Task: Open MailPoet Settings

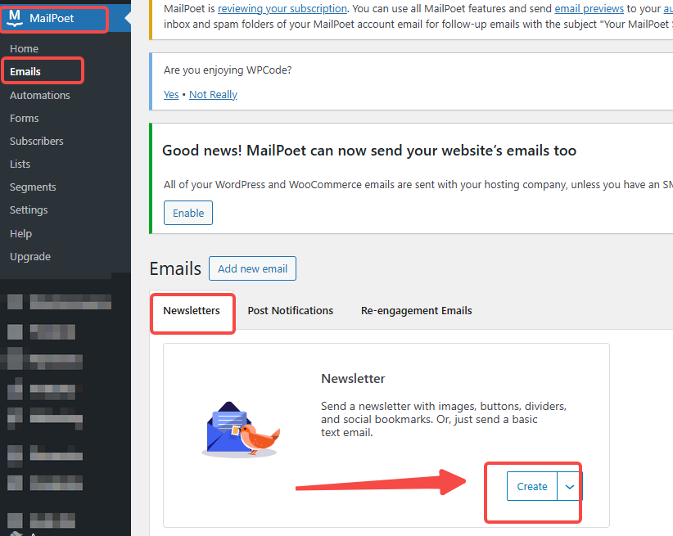Action: pos(28,209)
